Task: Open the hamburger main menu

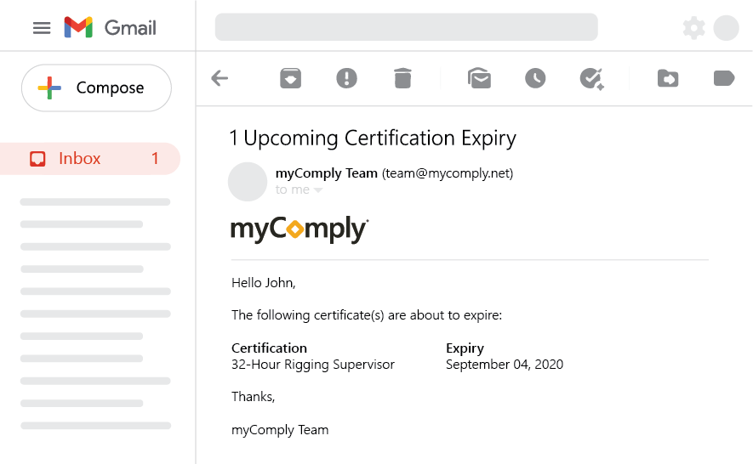Action: point(42,28)
